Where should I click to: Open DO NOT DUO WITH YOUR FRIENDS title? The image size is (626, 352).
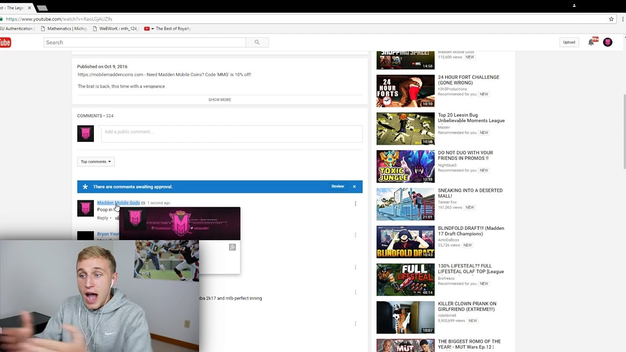(x=465, y=155)
